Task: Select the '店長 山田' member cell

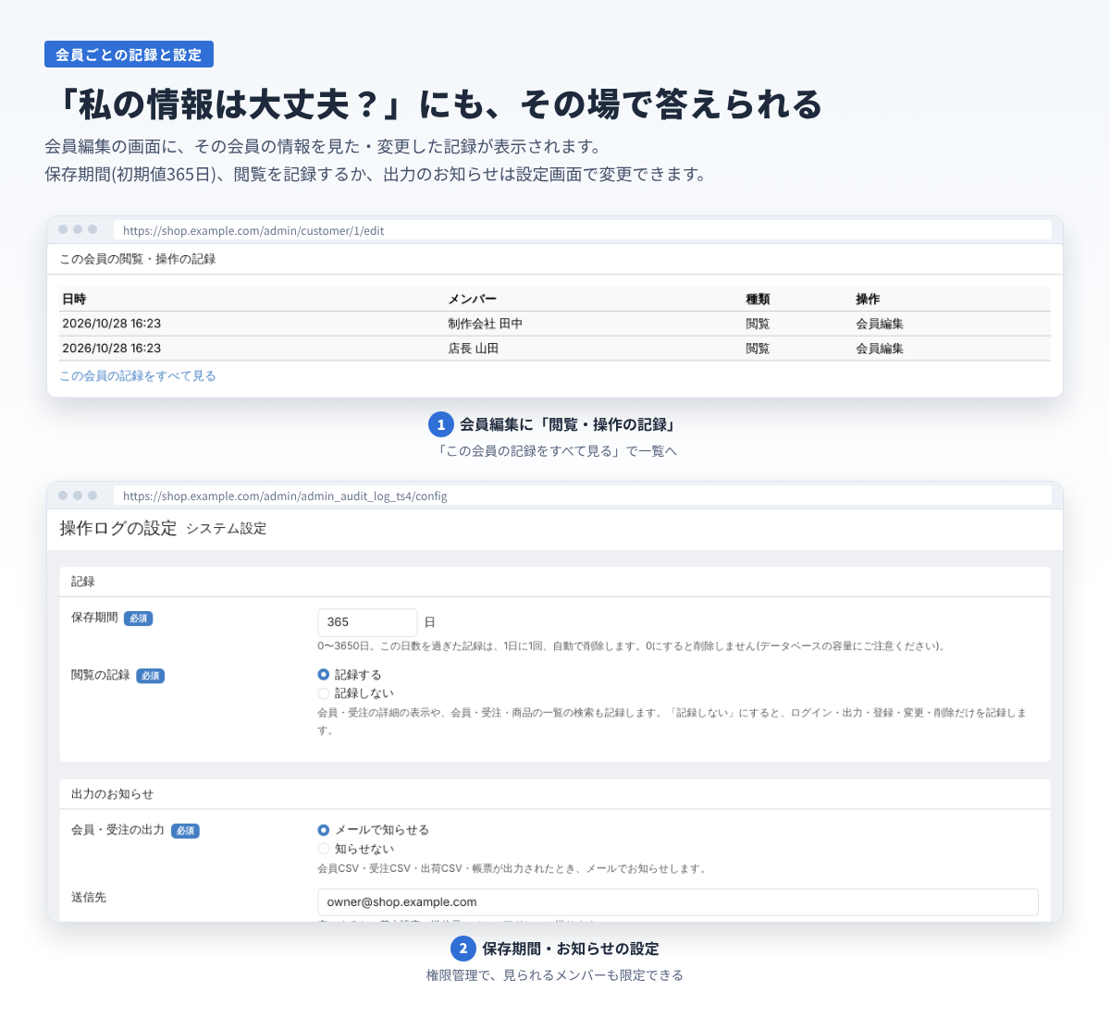Action: click(x=474, y=349)
